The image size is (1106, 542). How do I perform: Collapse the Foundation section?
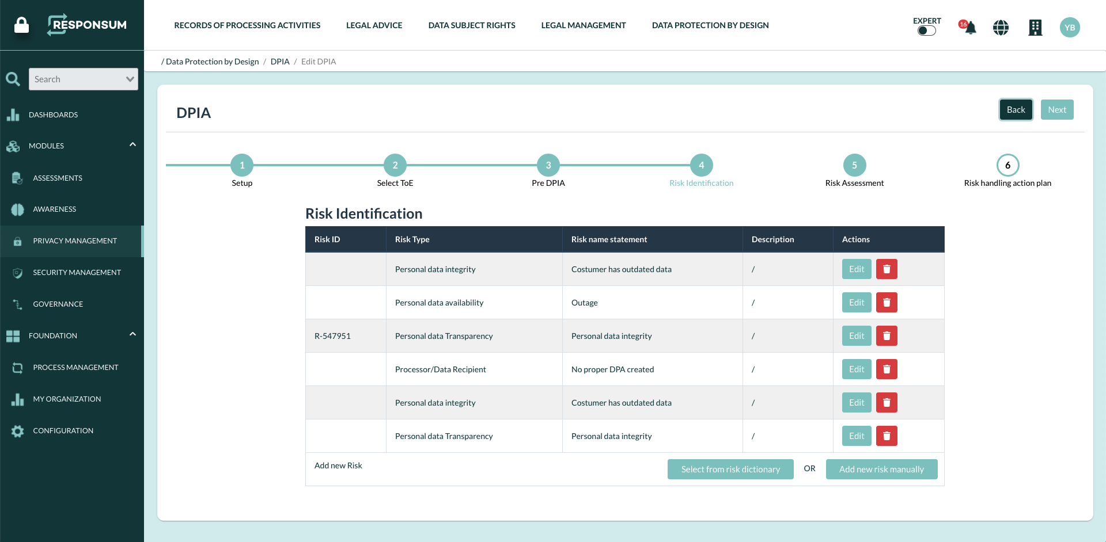(132, 334)
